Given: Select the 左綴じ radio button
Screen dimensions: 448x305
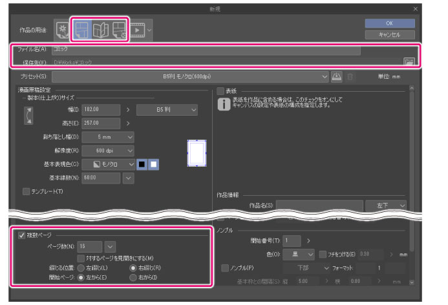Looking at the screenshot, I should [81, 268].
